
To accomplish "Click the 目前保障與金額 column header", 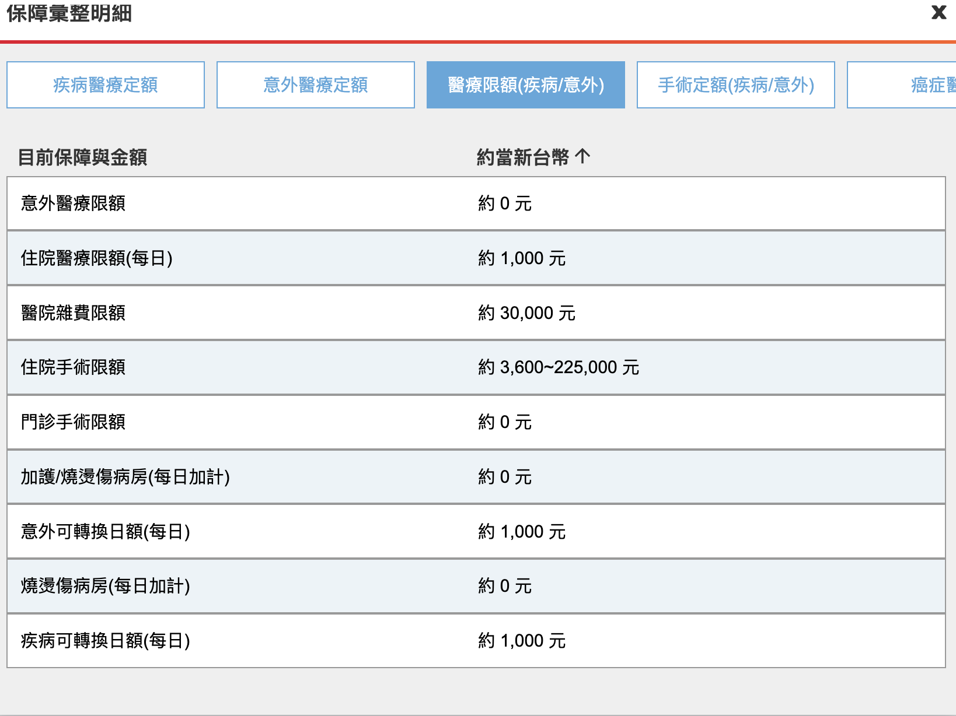I will coord(82,157).
